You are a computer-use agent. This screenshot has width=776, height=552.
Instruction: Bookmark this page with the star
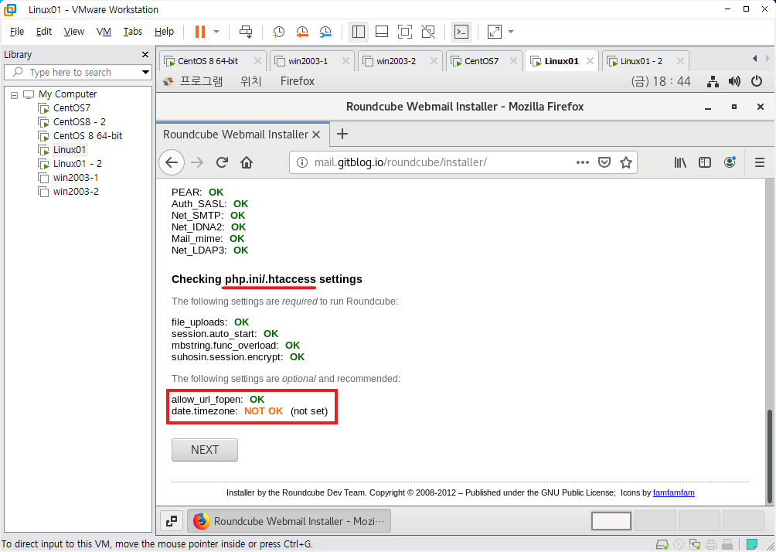tap(626, 162)
